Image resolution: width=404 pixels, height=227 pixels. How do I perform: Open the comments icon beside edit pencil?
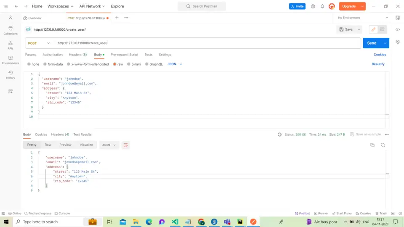(x=382, y=29)
